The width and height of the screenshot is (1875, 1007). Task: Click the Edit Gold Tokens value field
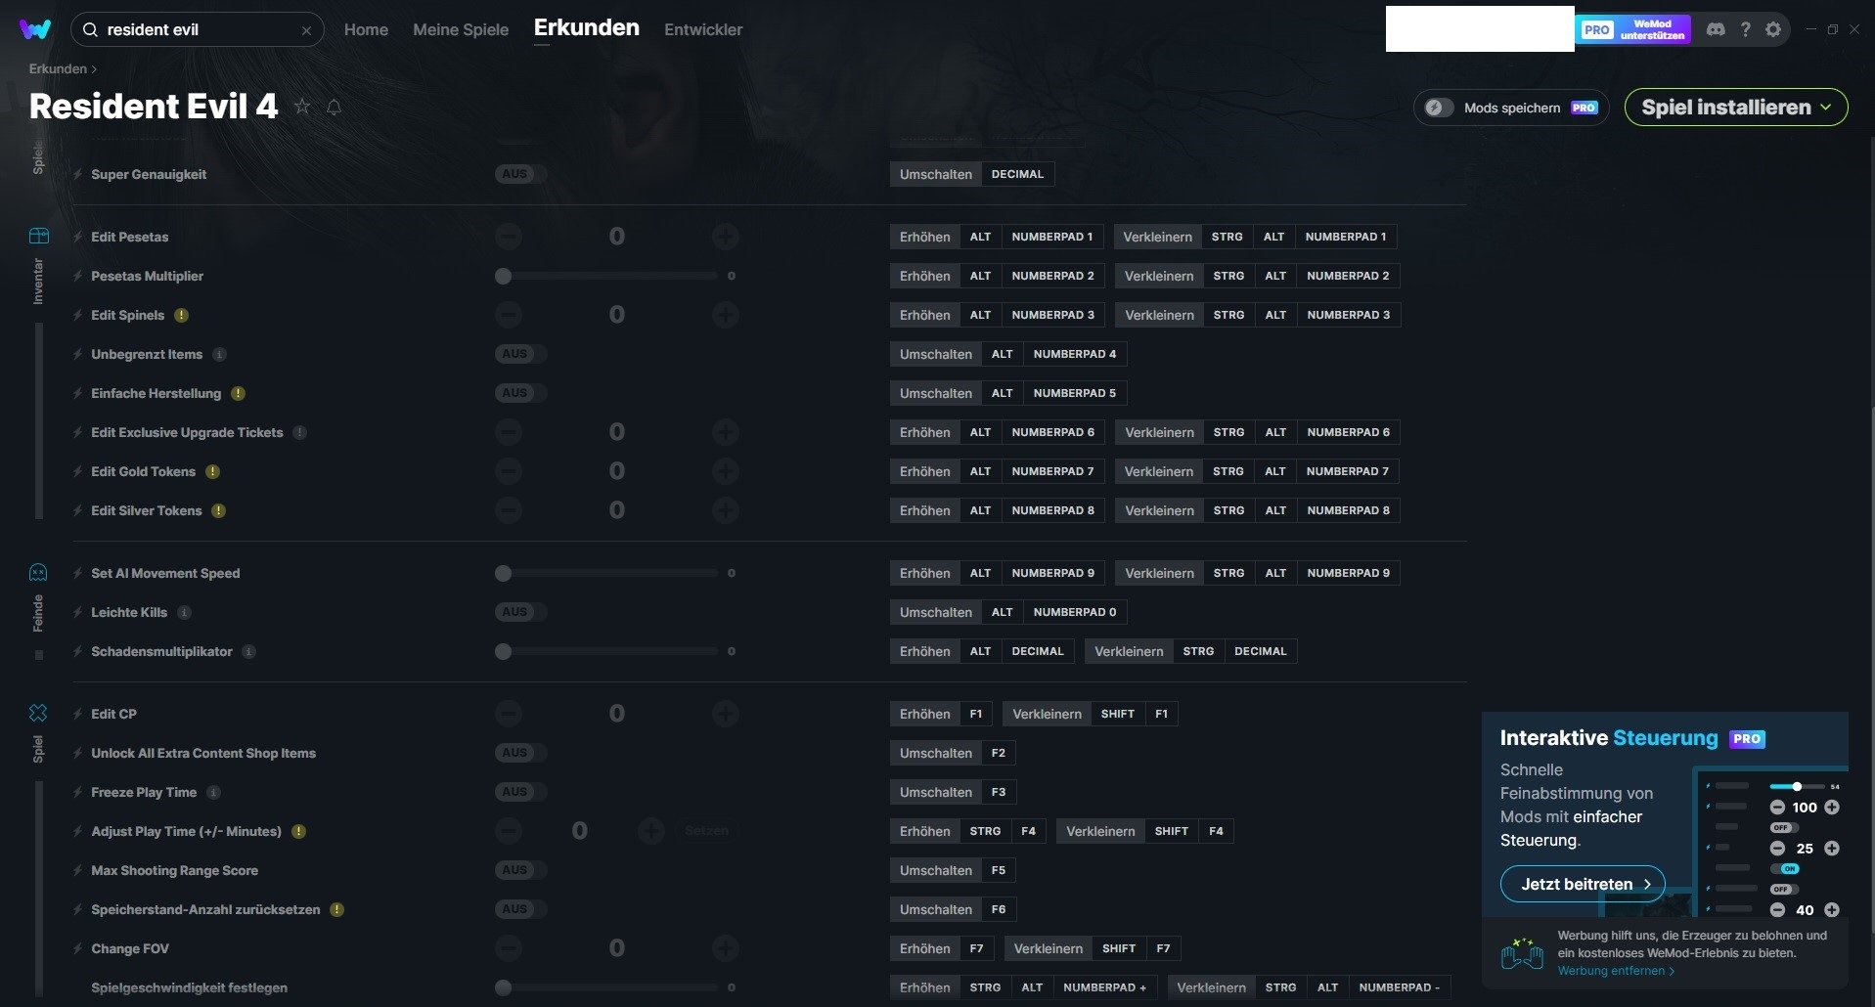click(x=616, y=471)
